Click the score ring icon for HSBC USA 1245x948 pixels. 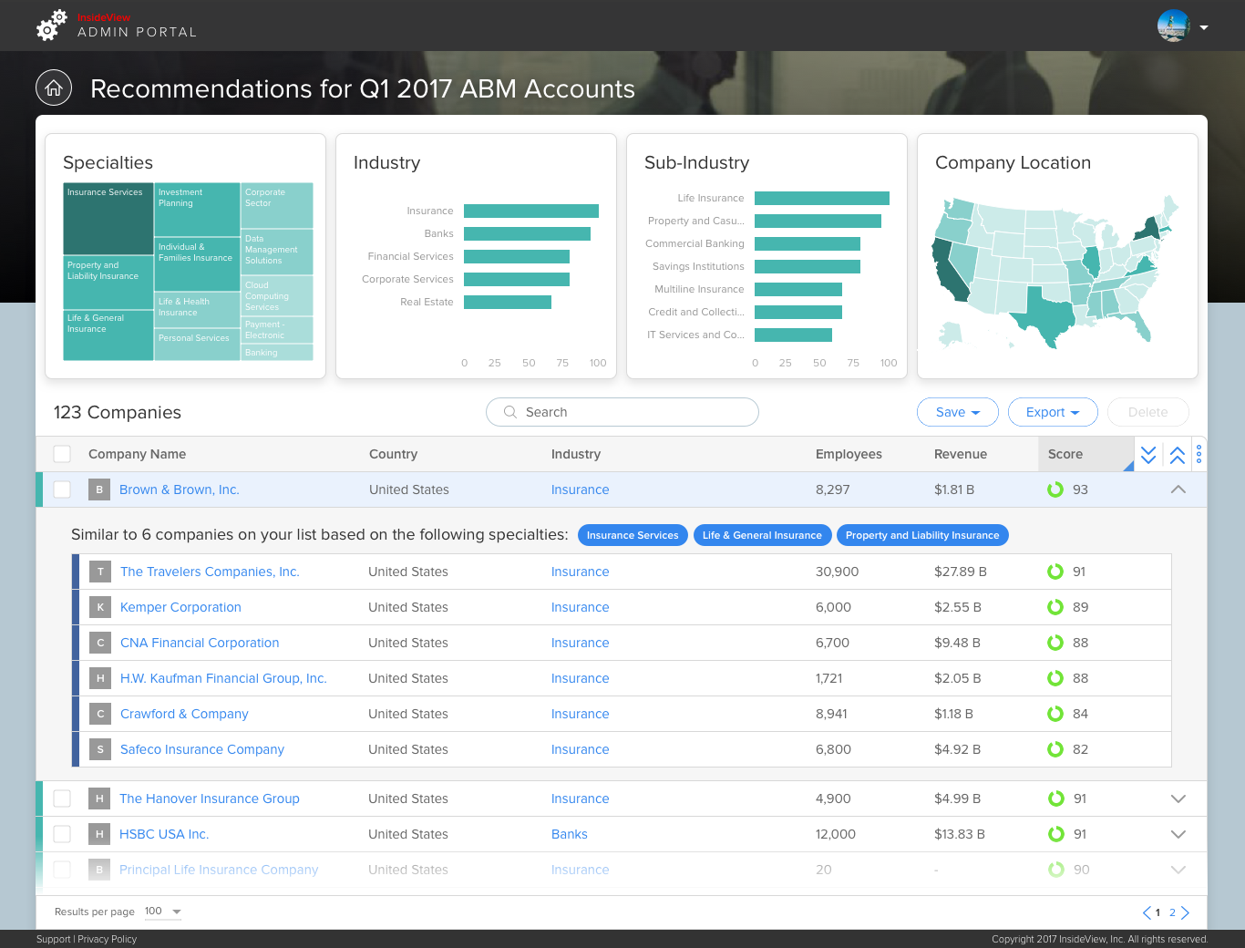tap(1055, 834)
